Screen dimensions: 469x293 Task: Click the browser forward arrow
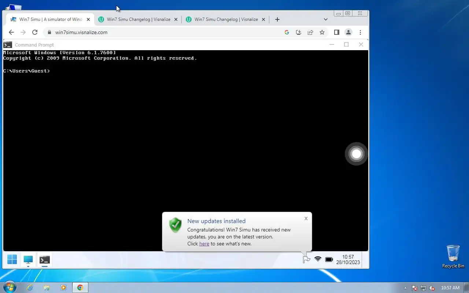(23, 32)
